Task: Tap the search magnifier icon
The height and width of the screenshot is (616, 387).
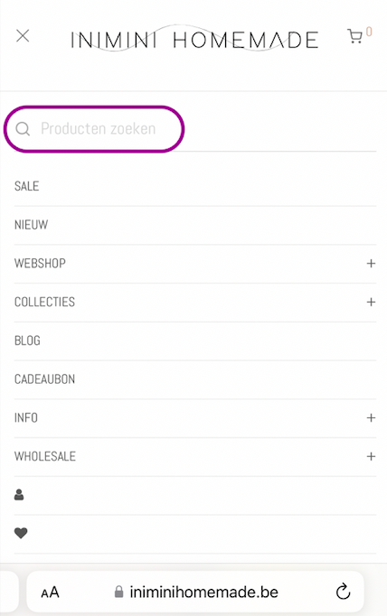Action: tap(23, 129)
